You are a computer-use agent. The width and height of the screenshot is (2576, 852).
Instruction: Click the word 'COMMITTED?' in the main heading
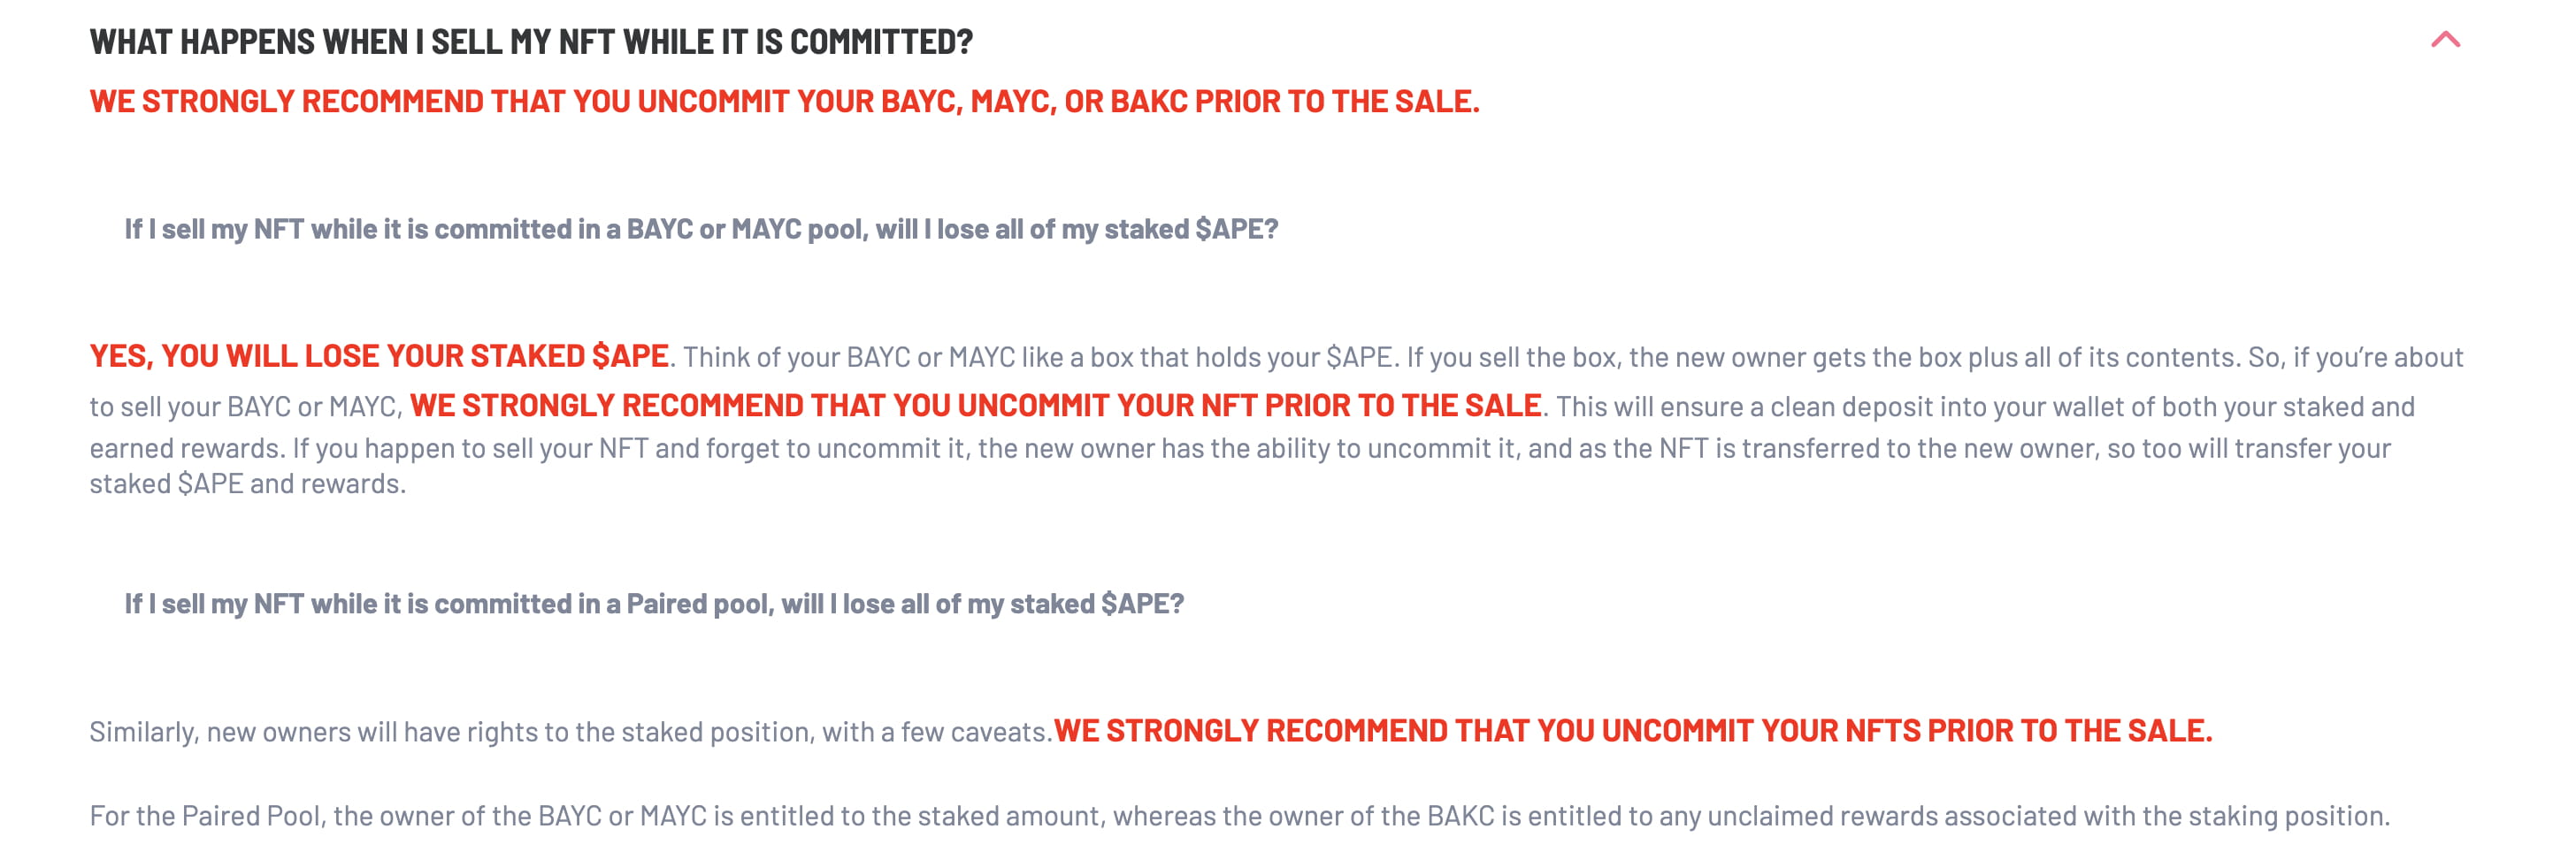pyautogui.click(x=881, y=42)
